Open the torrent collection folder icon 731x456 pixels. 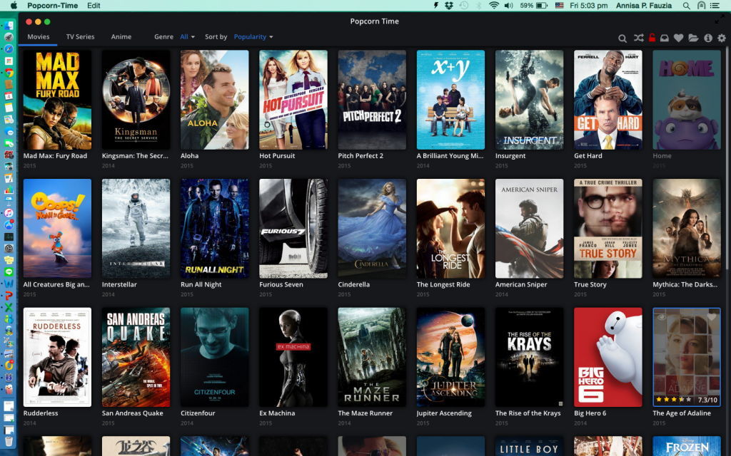(693, 38)
